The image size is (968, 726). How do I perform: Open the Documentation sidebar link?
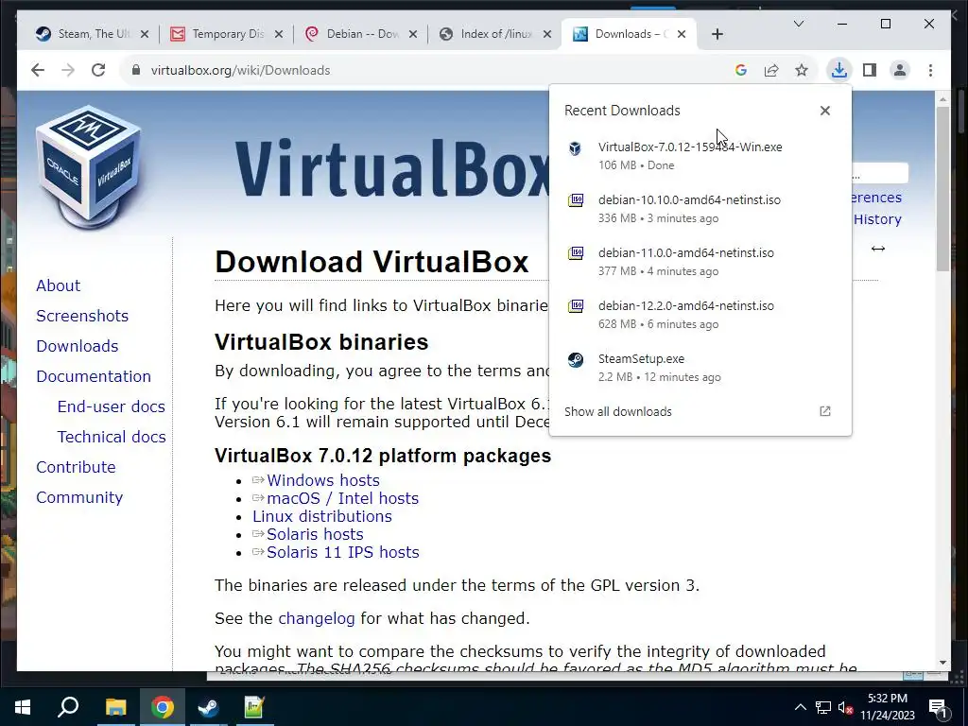point(94,376)
